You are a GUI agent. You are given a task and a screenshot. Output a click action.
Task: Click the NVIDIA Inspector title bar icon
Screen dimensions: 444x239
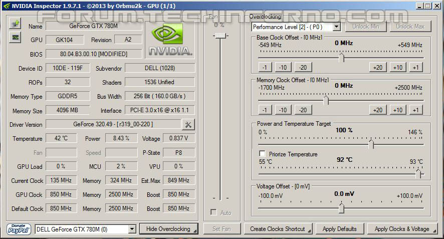pos(7,6)
